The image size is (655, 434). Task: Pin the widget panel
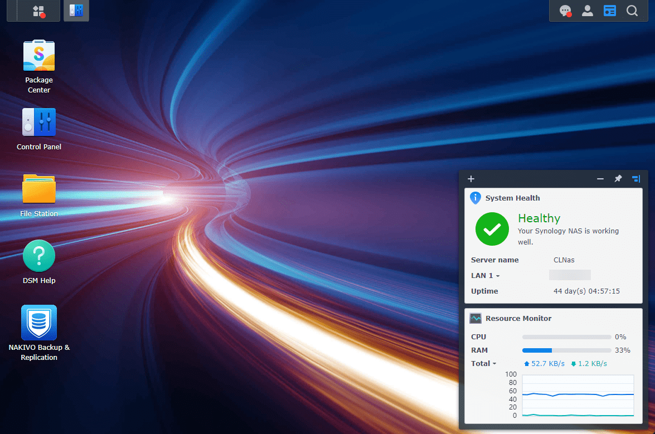[618, 179]
